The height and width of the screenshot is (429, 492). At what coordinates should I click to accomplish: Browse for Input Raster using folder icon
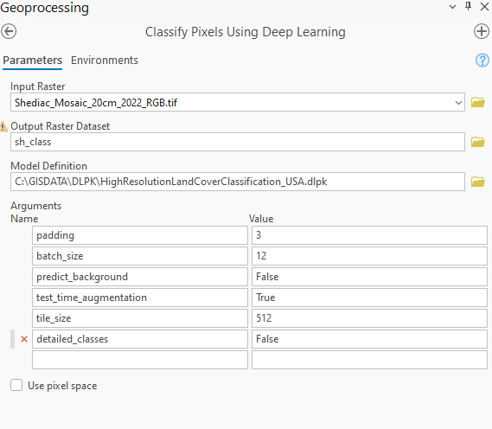[478, 102]
